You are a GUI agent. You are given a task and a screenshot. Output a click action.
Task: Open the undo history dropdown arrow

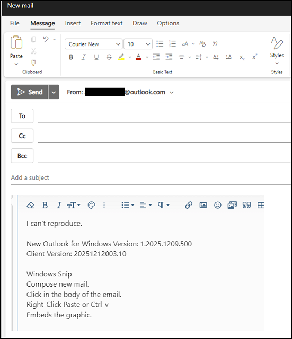click(x=54, y=40)
